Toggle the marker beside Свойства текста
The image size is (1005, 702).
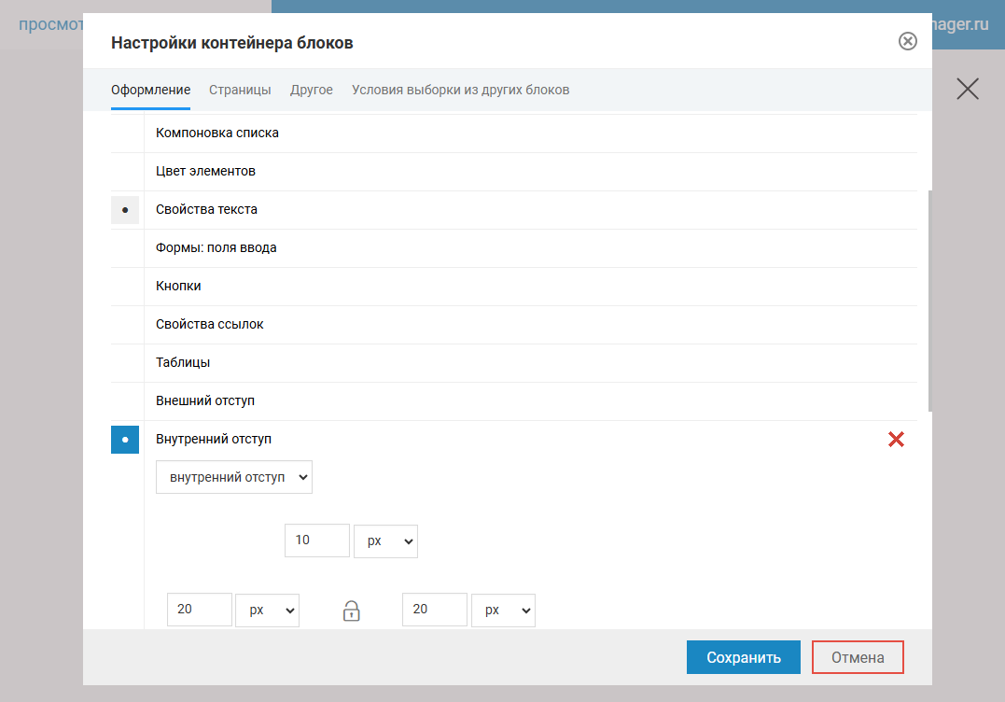pyautogui.click(x=125, y=210)
